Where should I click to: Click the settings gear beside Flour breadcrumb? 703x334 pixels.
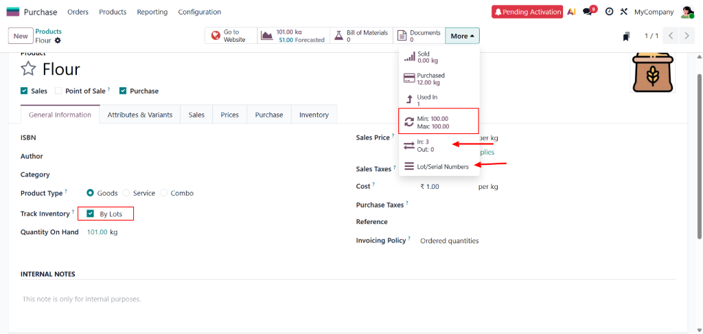pos(58,41)
